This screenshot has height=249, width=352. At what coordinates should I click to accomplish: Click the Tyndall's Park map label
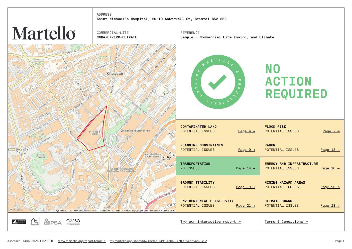click(x=22, y=152)
